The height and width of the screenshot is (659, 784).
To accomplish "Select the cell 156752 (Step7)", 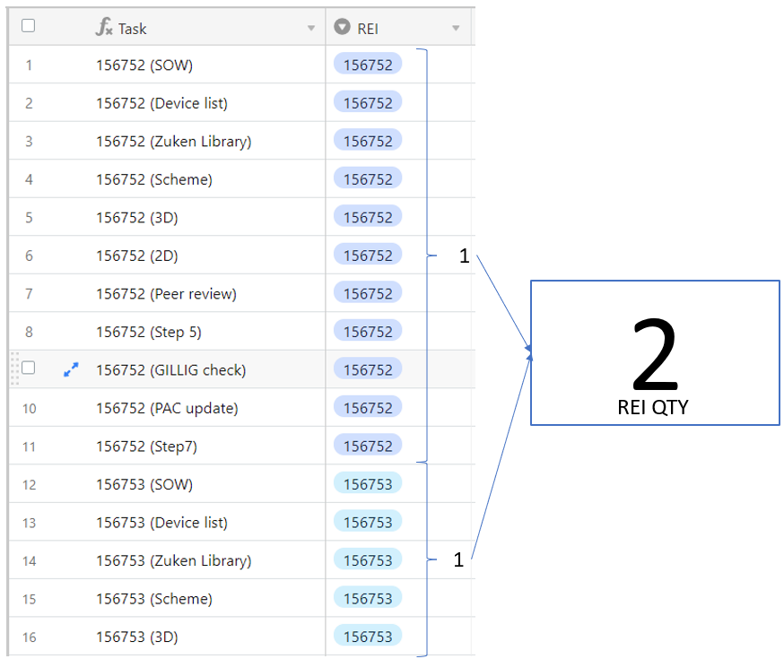I will click(146, 447).
